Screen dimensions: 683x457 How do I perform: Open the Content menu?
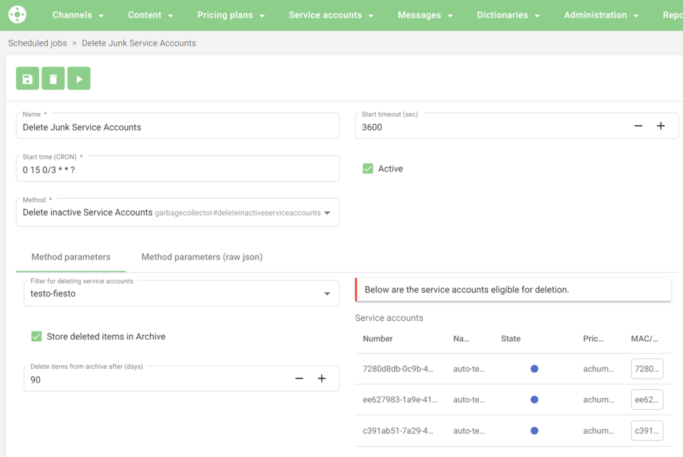click(150, 15)
